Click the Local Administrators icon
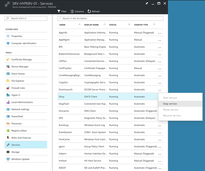This screenshot has width=205, height=171. [8, 102]
